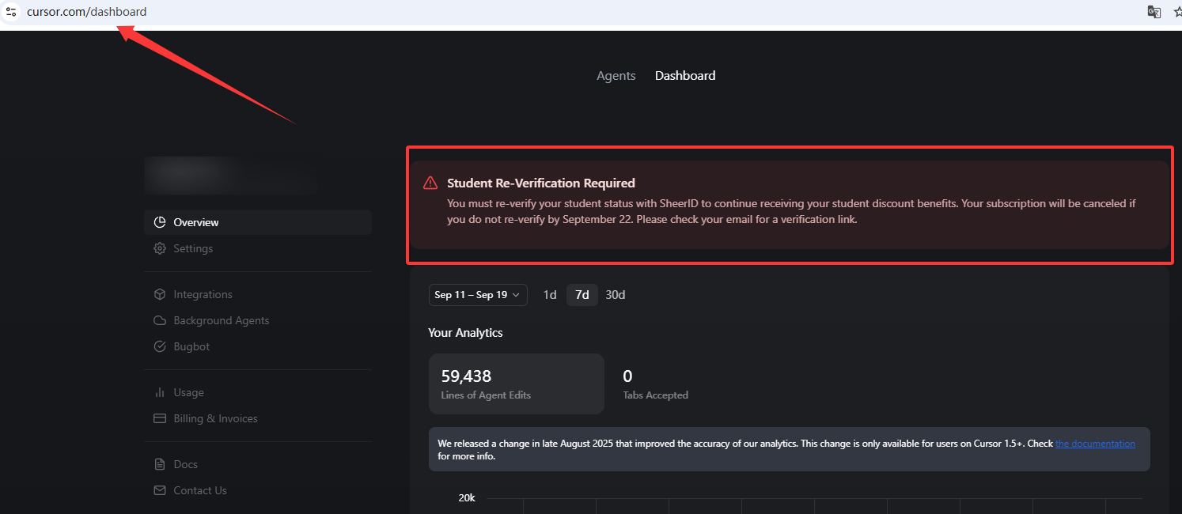Click the 20k chart axis label

tap(467, 497)
